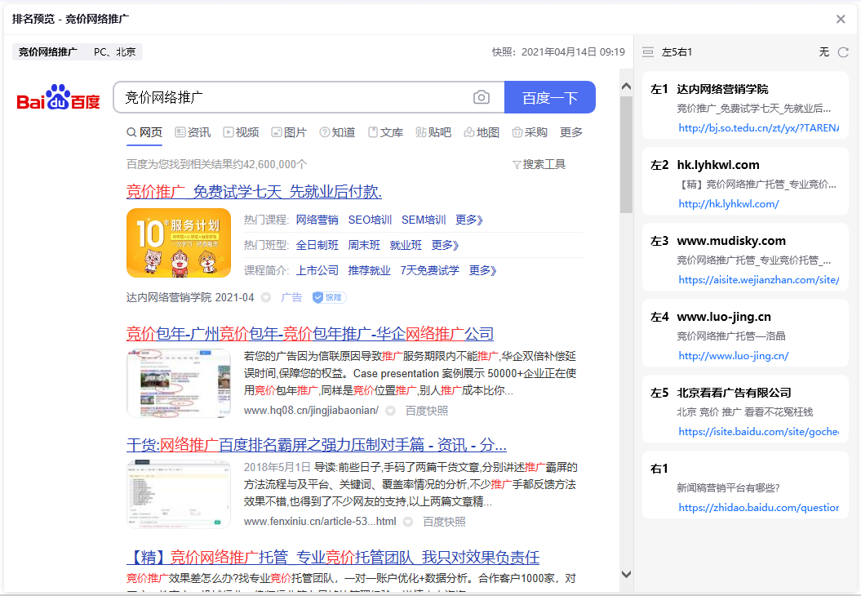The height and width of the screenshot is (596, 861).
Task: Click the 周末班 link
Action: pyautogui.click(x=363, y=245)
